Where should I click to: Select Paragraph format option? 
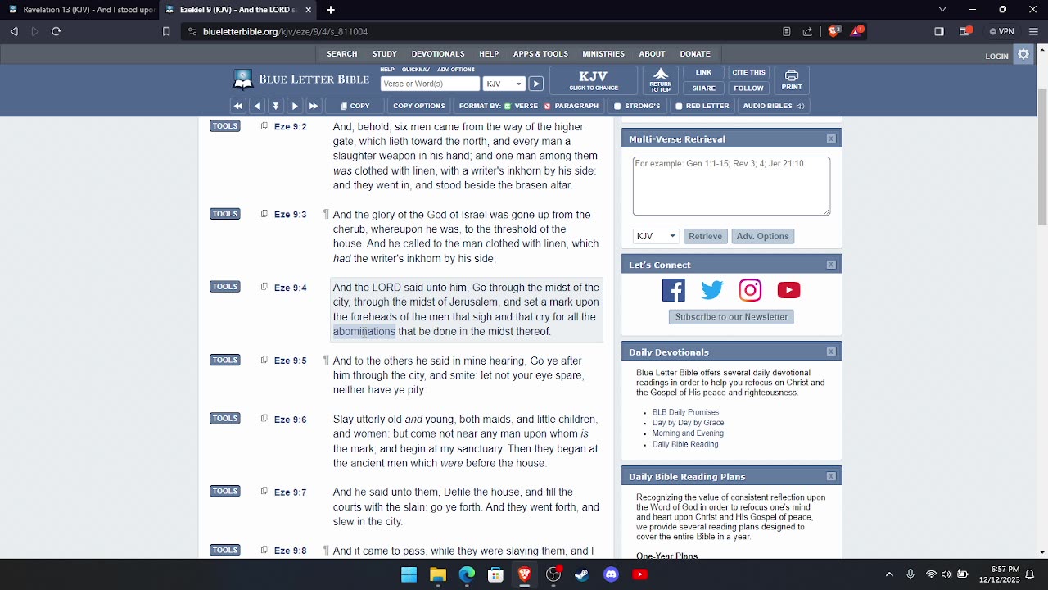tap(571, 106)
